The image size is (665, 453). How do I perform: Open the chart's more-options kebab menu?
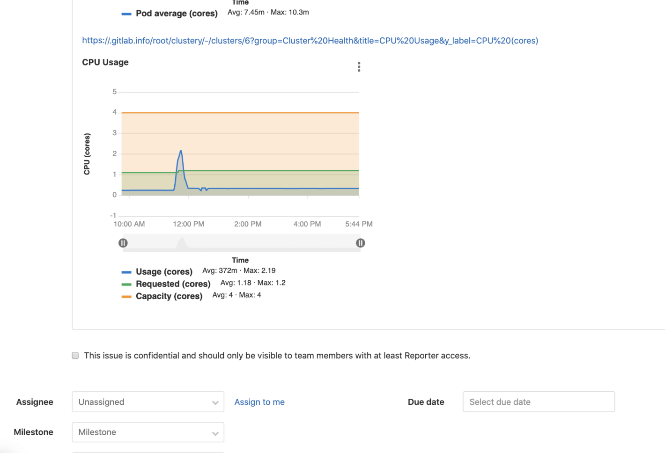pyautogui.click(x=359, y=66)
